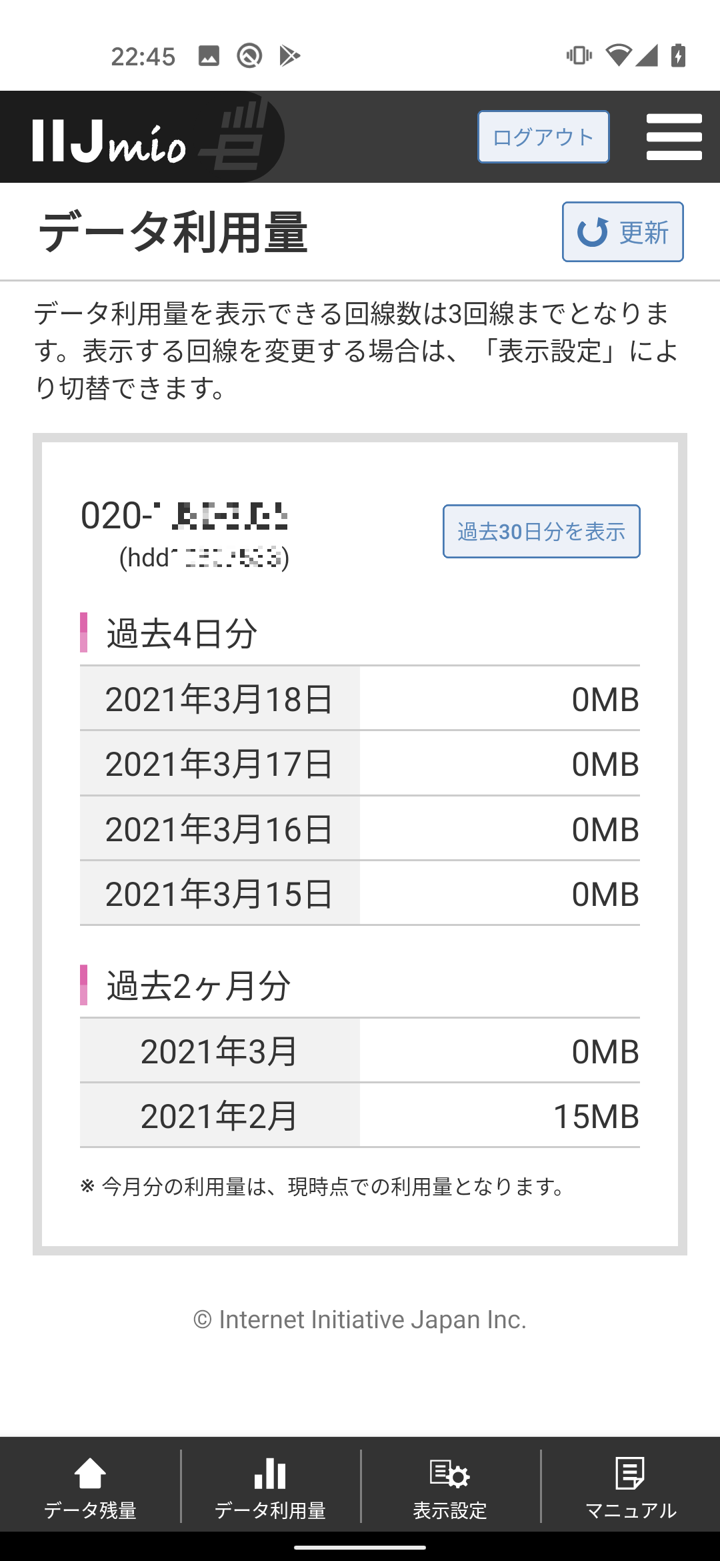
Task: Tap the Play Store notification icon
Action: [x=289, y=56]
